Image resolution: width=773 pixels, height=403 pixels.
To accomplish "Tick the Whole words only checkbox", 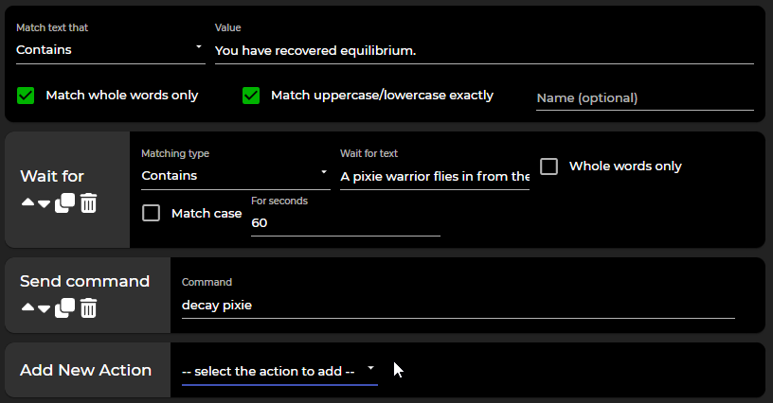I will (548, 166).
